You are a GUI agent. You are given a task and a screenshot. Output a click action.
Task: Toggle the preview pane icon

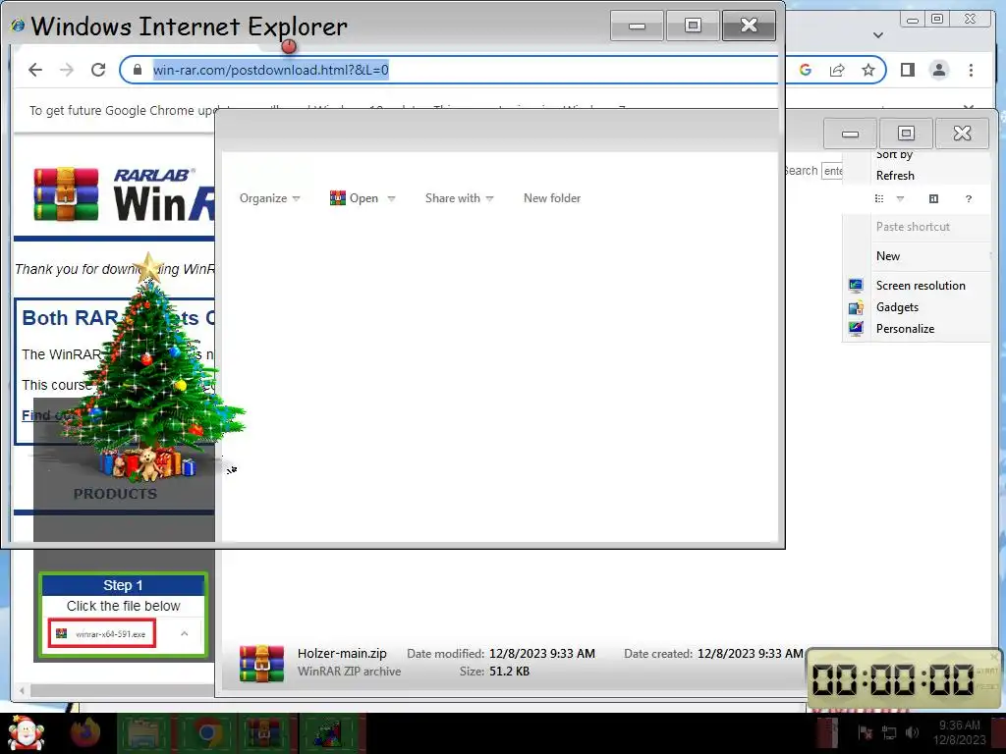933,198
